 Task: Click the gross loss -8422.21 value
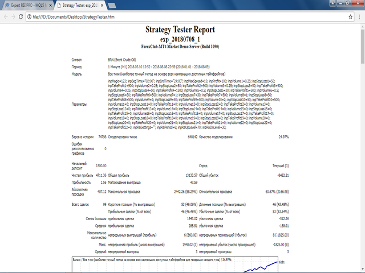point(283,175)
